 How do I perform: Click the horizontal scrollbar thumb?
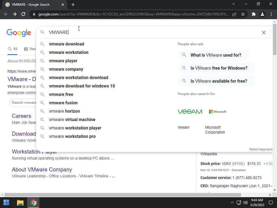click(123, 195)
